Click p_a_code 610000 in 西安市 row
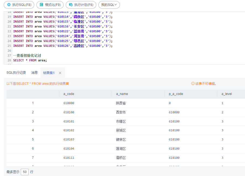The image size is (245, 176). pos(174,112)
